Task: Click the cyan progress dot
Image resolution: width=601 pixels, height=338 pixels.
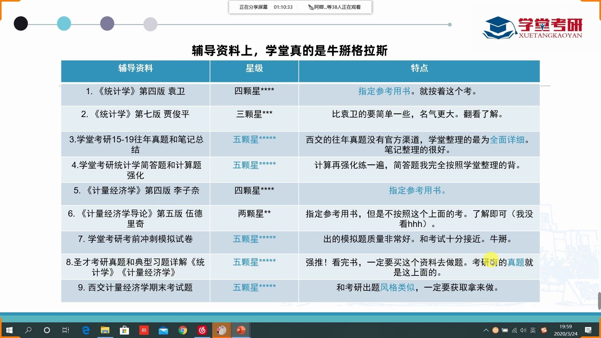Action: [64, 23]
